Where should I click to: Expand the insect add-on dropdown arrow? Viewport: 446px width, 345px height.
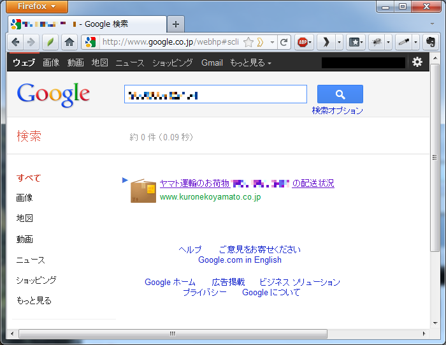coord(388,43)
